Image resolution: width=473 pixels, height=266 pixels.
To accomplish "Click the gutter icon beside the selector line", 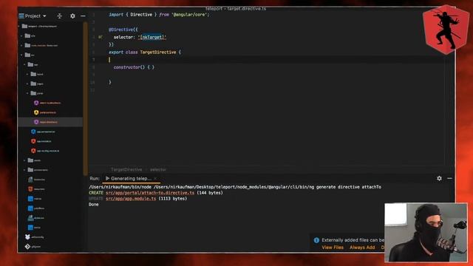I will click(x=101, y=37).
